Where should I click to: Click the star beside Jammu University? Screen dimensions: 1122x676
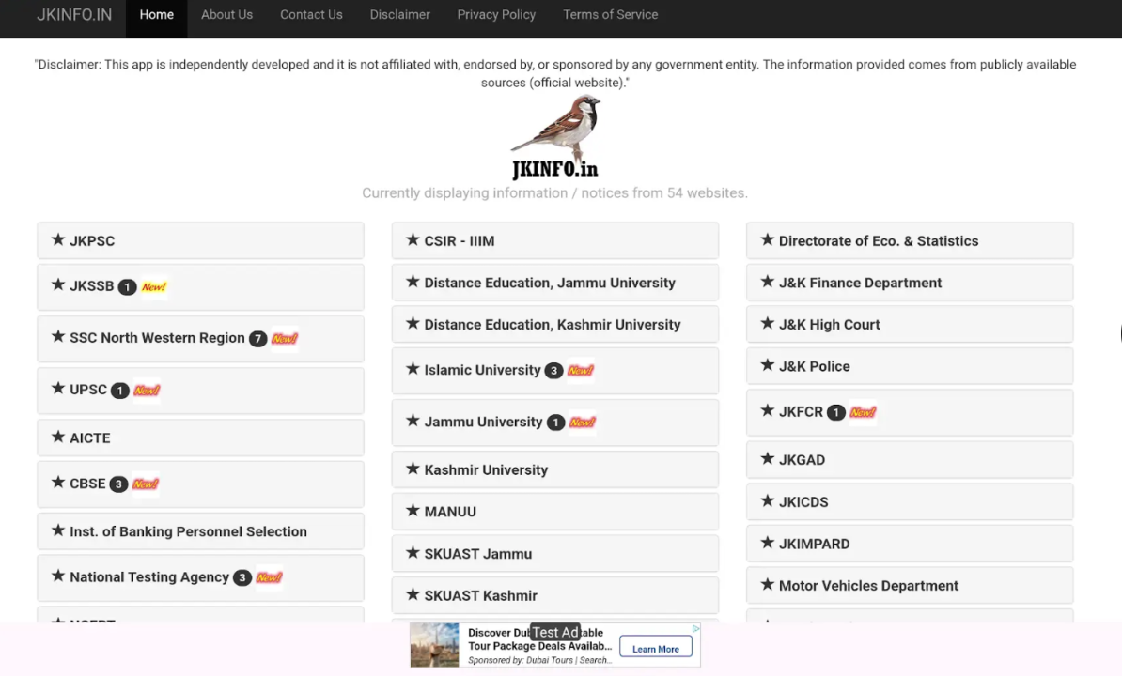pyautogui.click(x=413, y=421)
